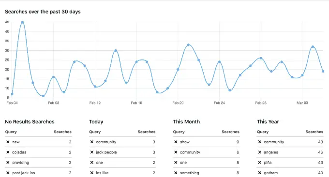
Task: Click 'Searches over the past 30 days' title
Action: pos(43,12)
